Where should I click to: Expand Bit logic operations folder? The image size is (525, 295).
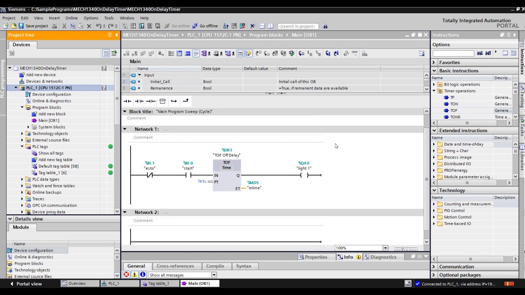pyautogui.click(x=434, y=84)
